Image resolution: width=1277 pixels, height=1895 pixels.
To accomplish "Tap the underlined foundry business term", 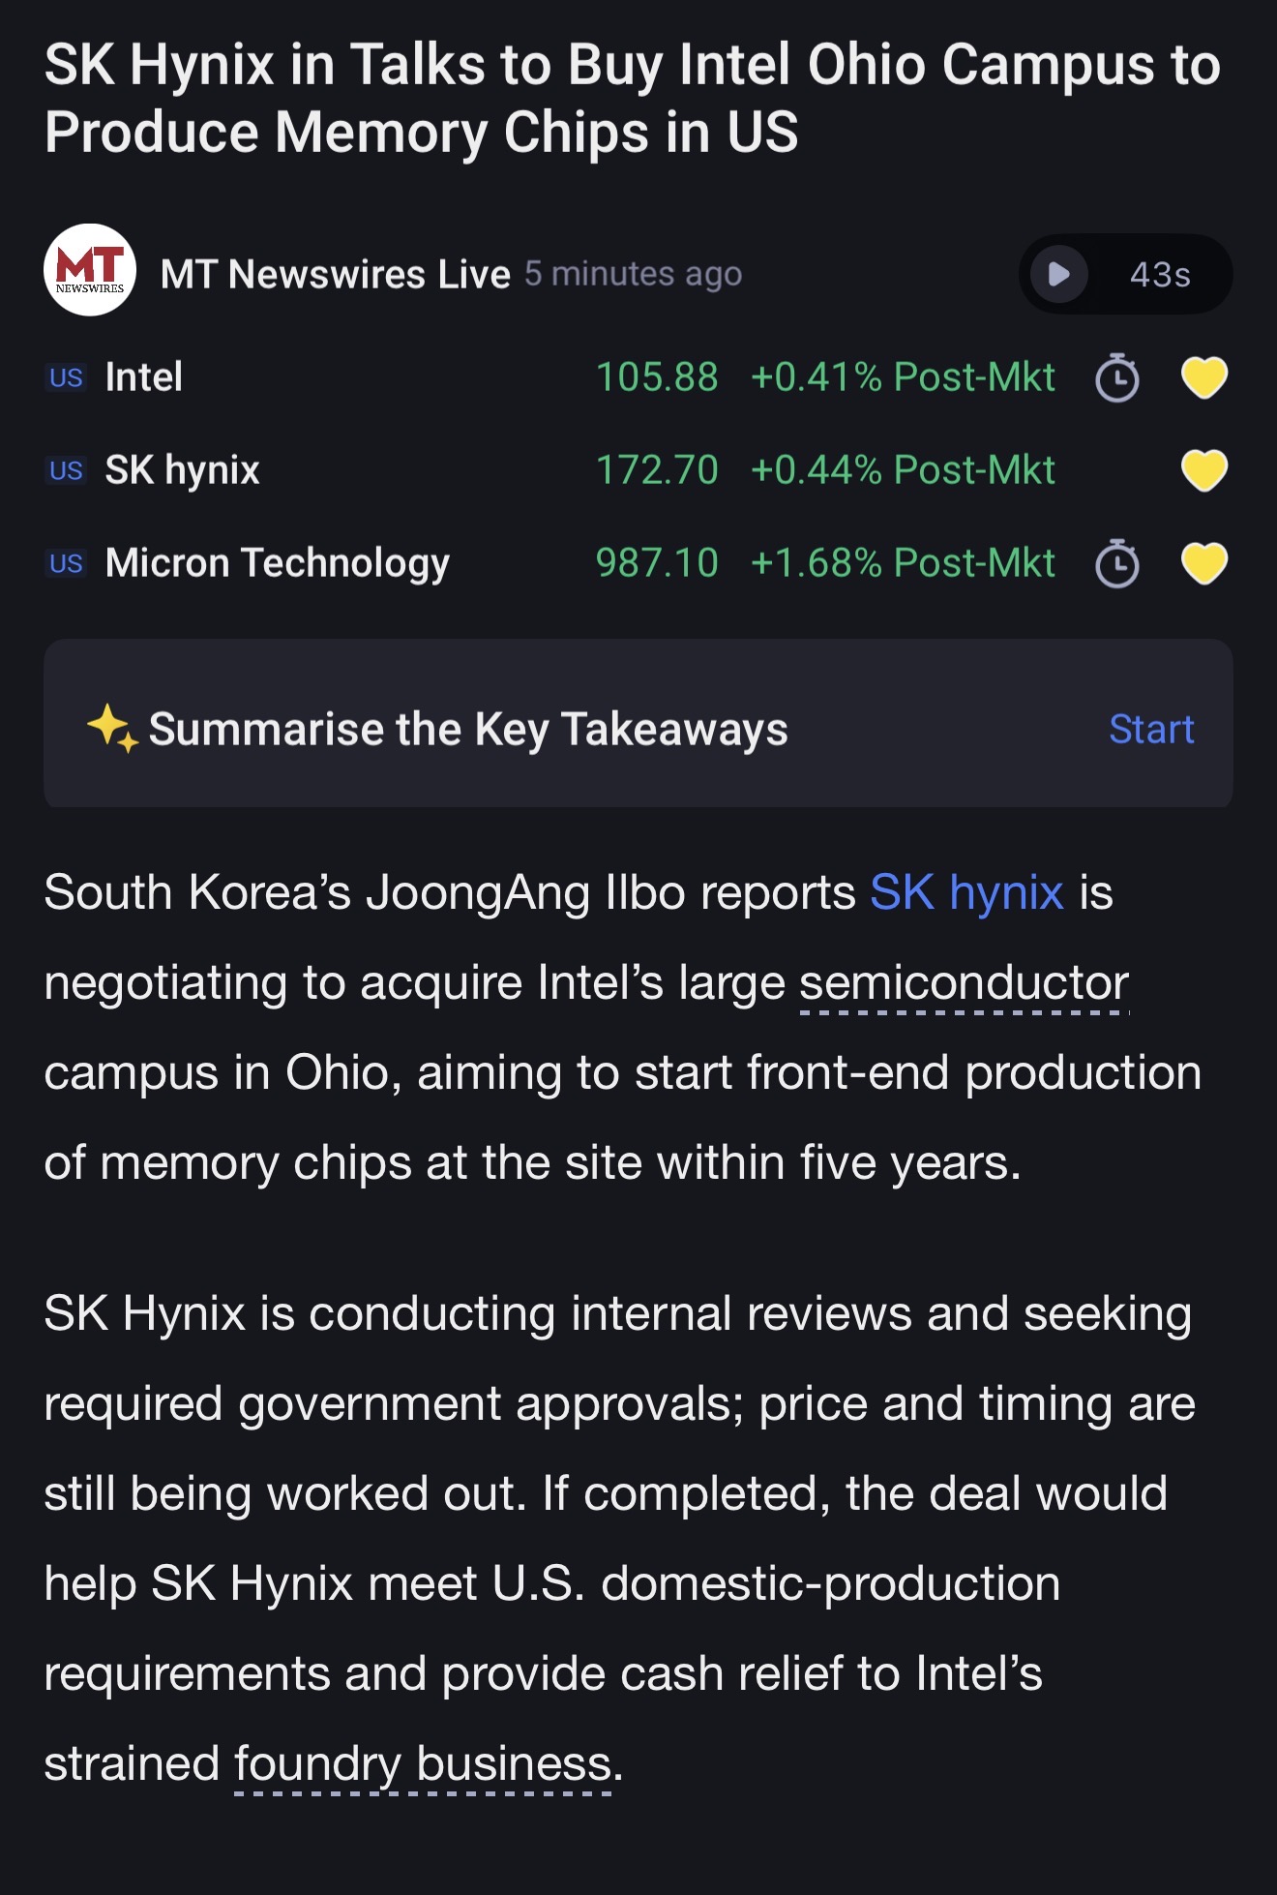I will 424,1764.
